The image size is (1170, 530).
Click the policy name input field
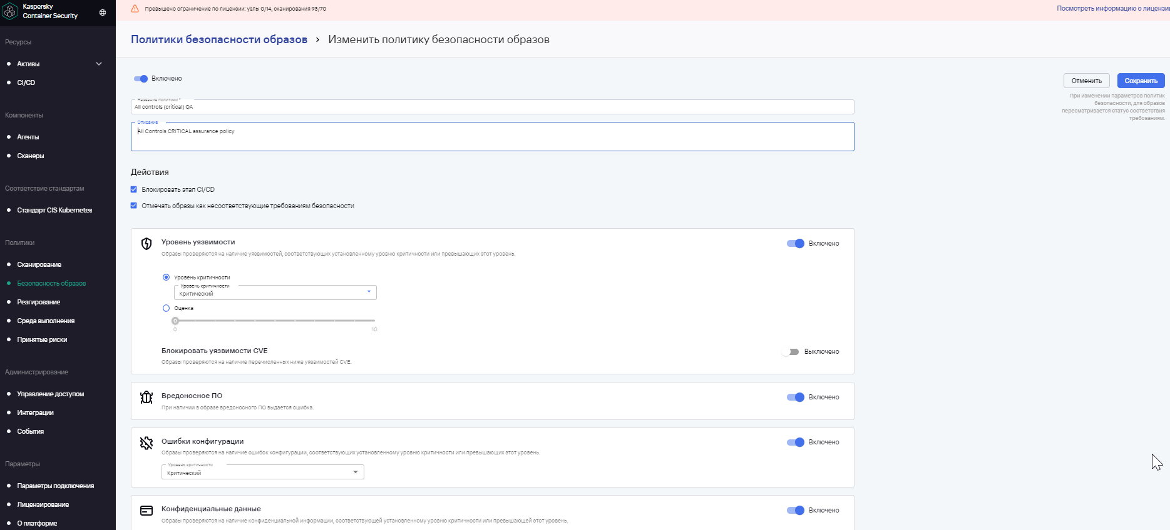coord(492,107)
